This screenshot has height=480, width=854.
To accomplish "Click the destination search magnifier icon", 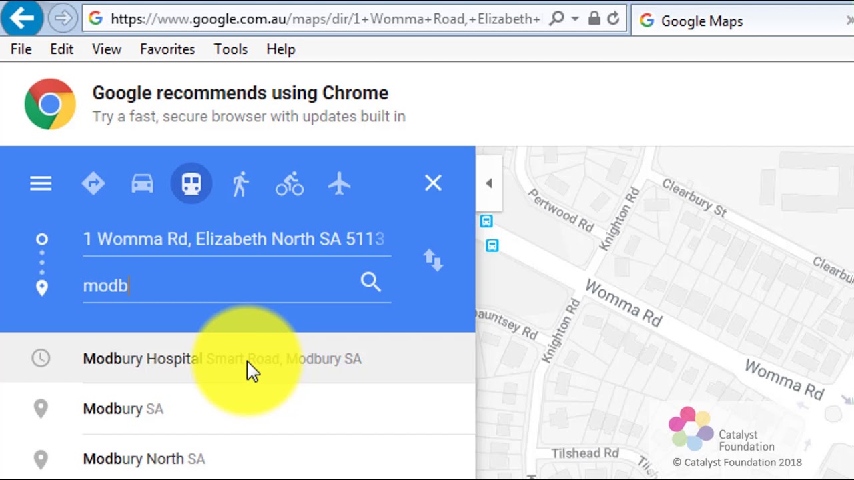I will [x=371, y=282].
